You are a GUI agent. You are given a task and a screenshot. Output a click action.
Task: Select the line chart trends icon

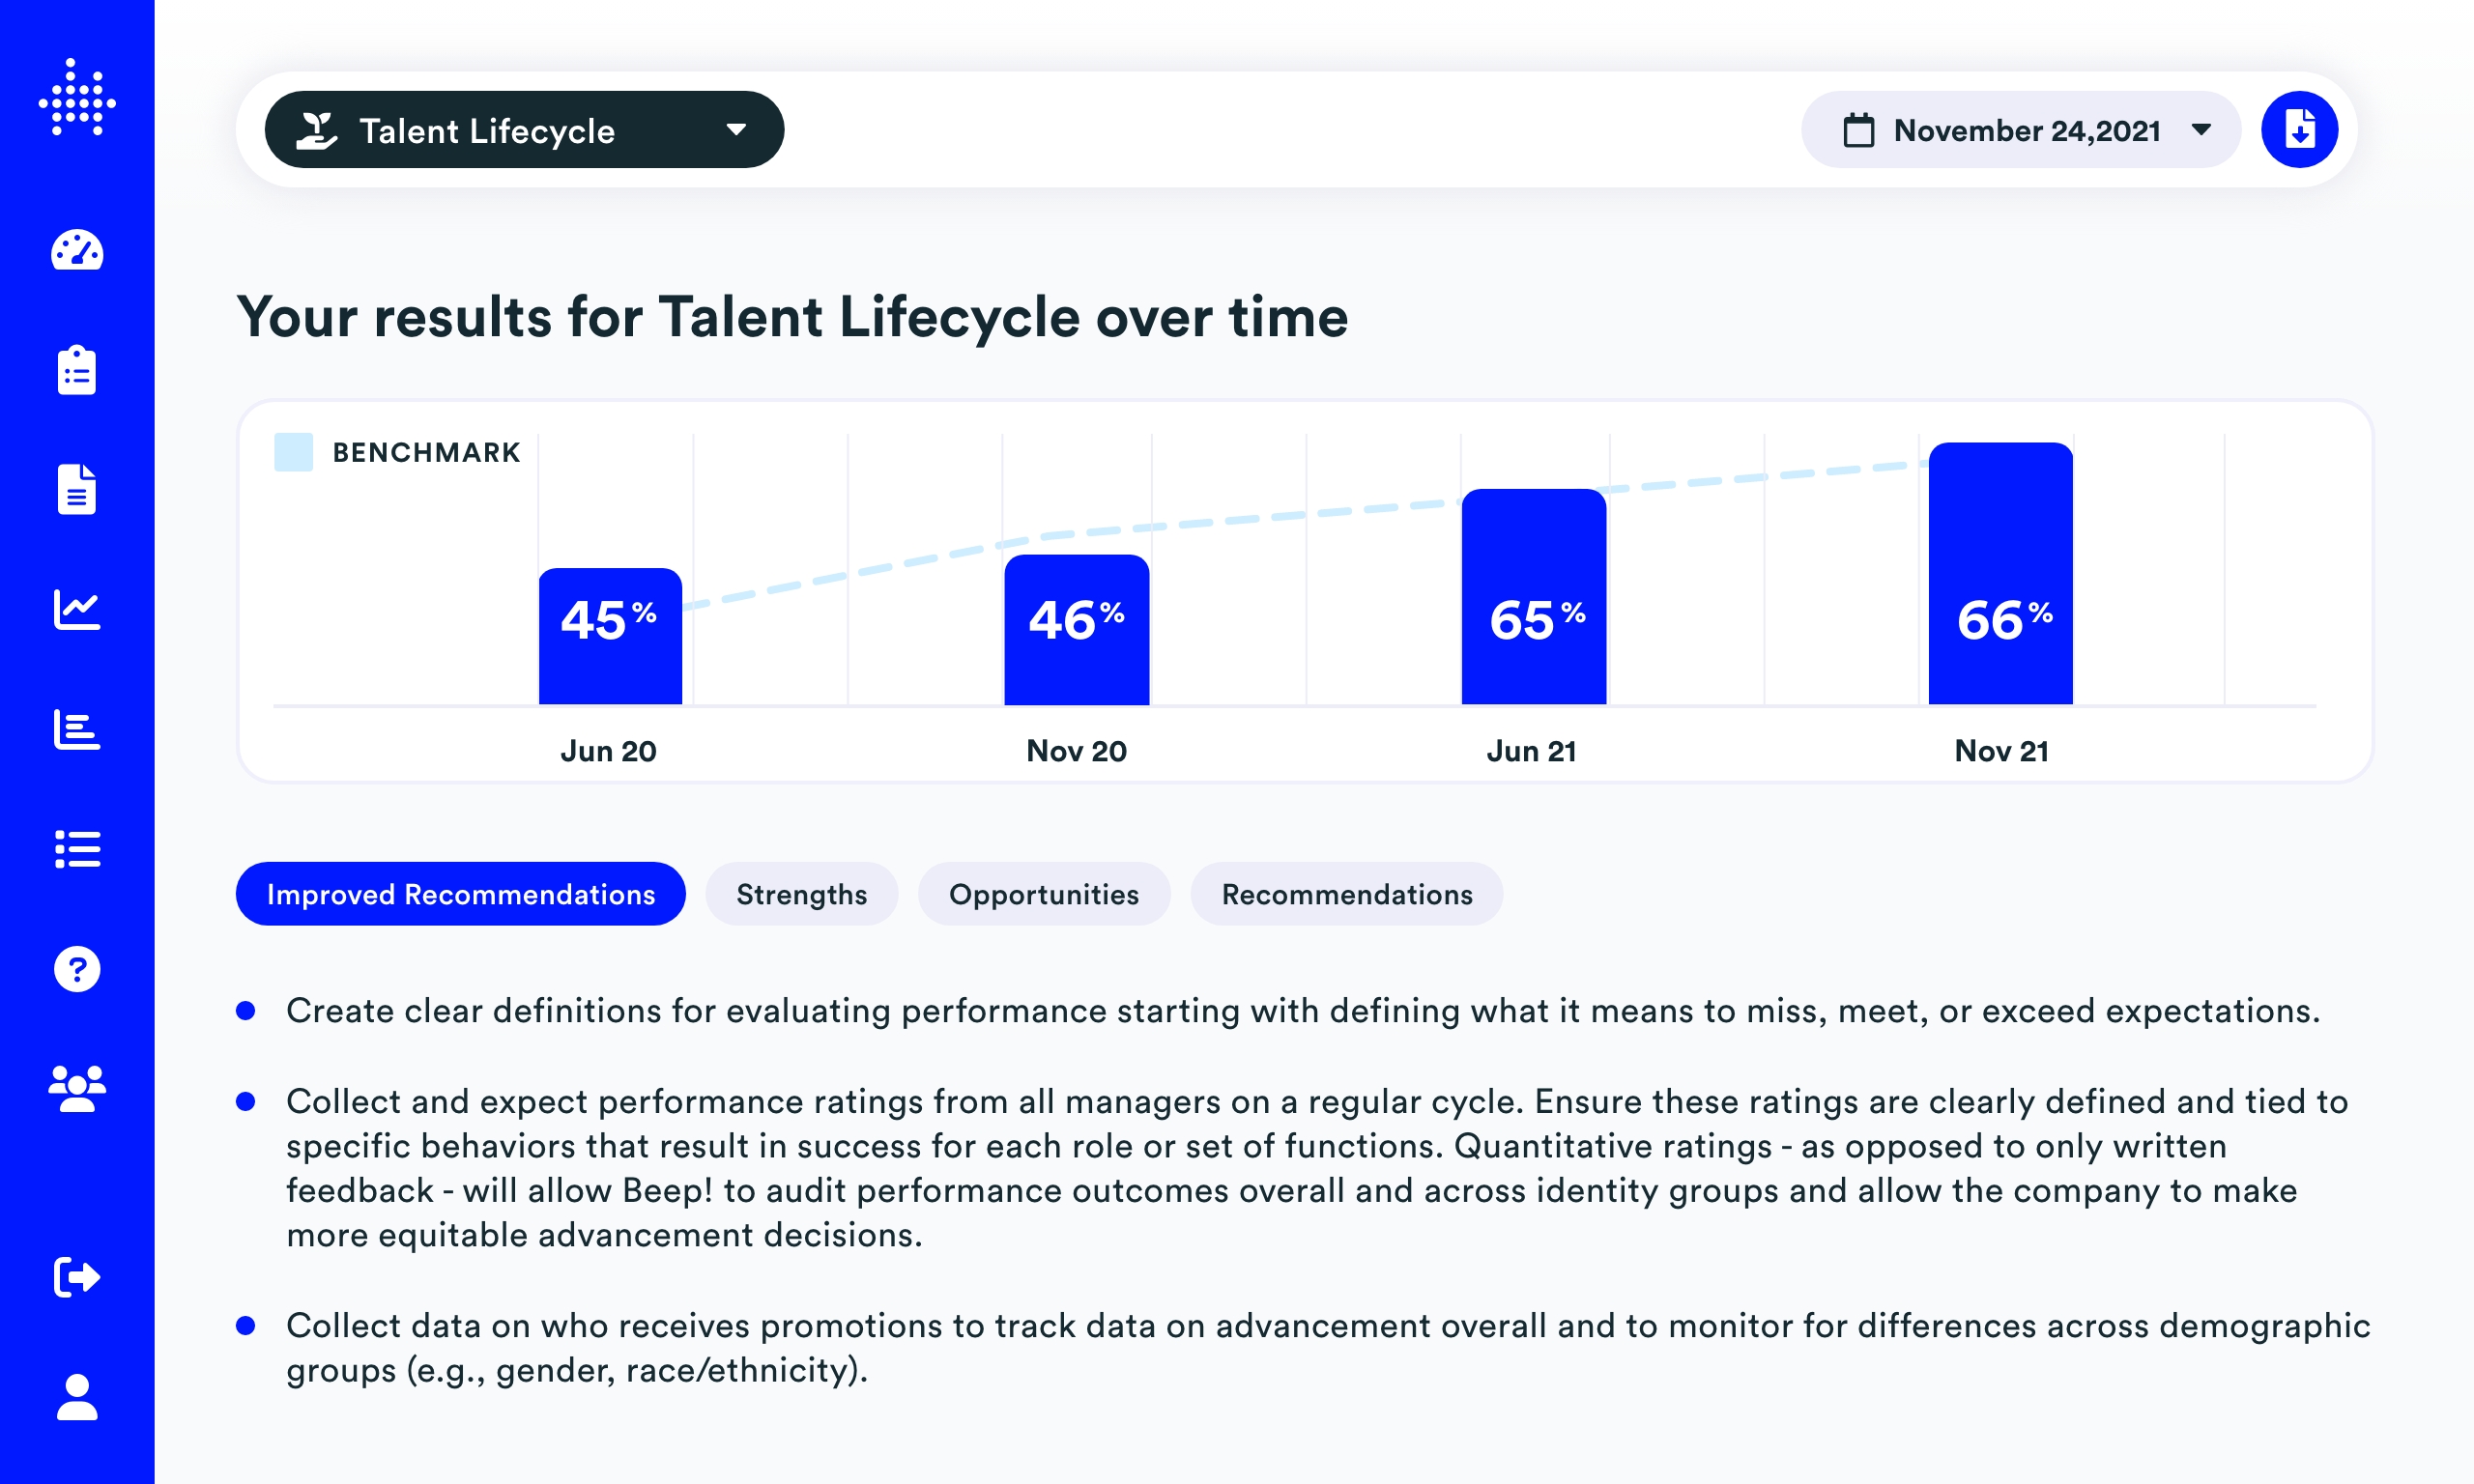[x=77, y=609]
